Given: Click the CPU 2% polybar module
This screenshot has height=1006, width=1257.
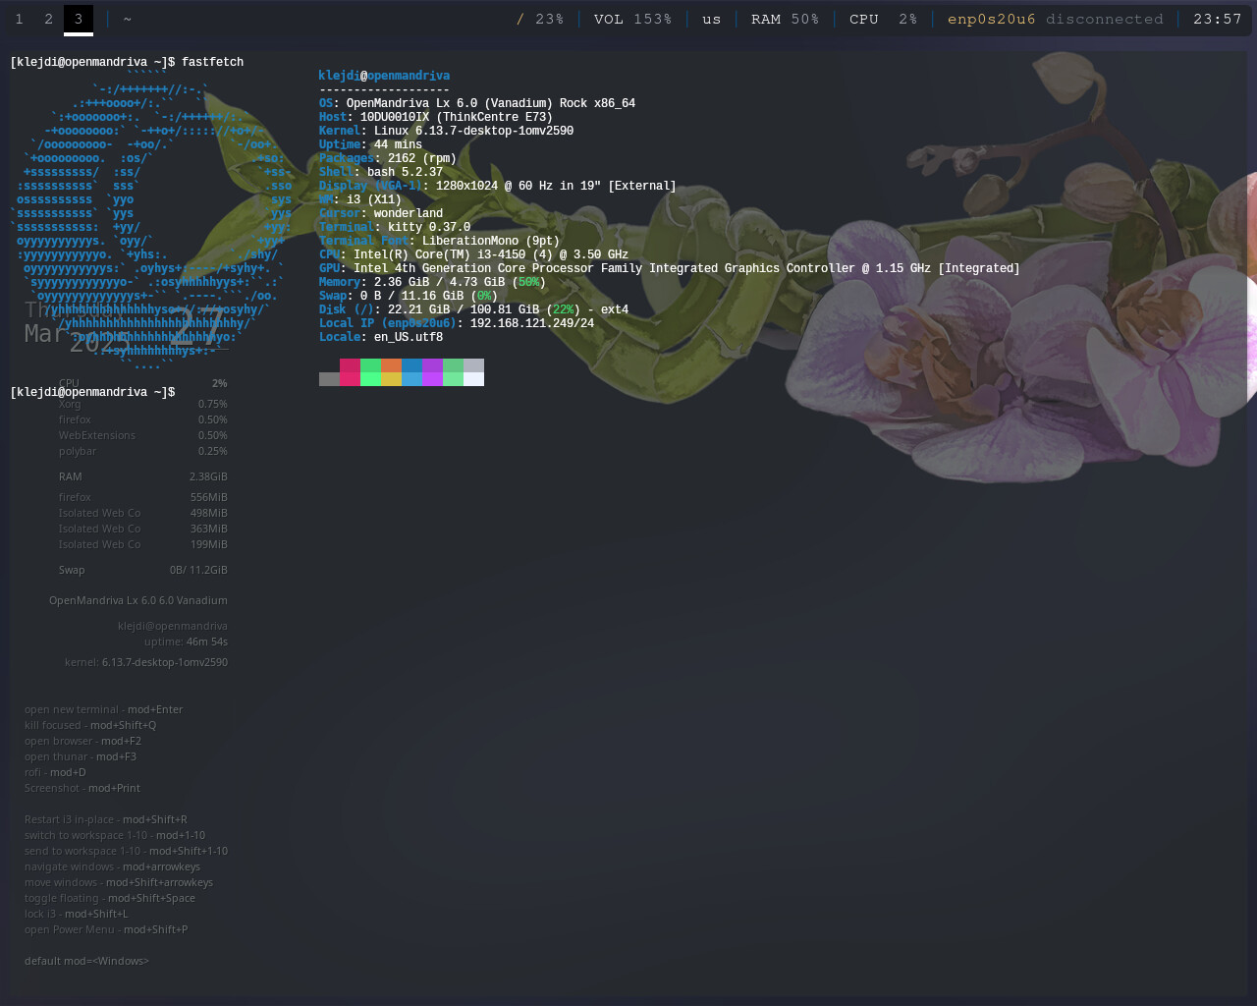Looking at the screenshot, I should 883,19.
